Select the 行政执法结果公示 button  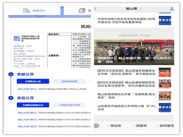(33, 105)
